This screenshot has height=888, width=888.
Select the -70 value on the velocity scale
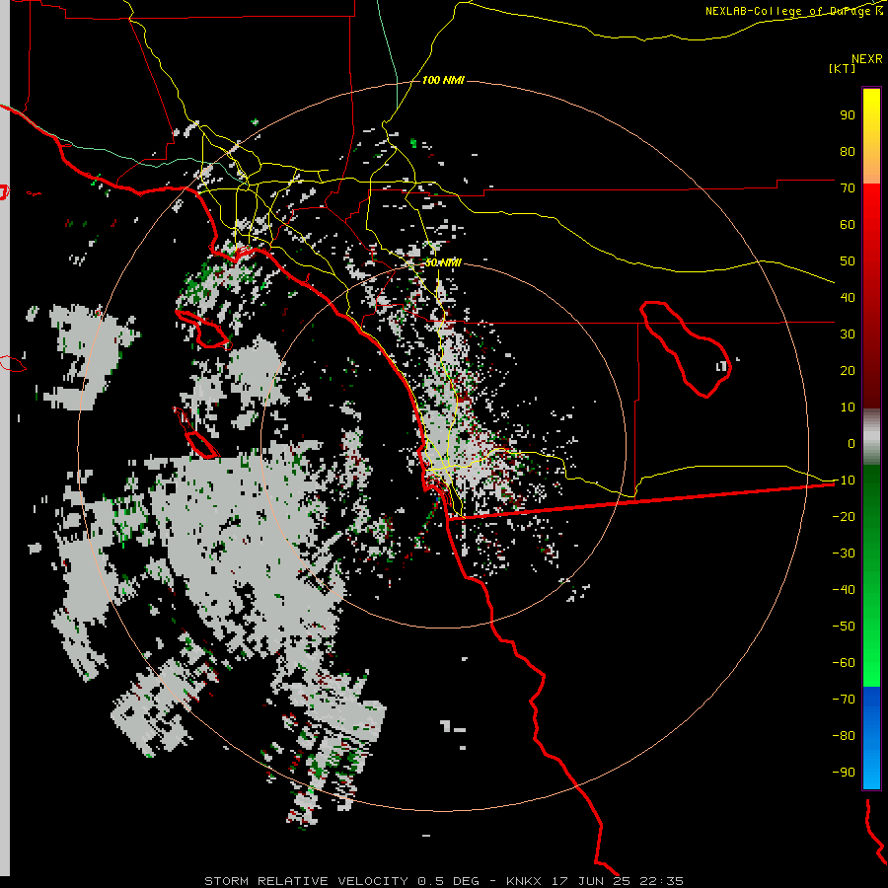tap(844, 700)
